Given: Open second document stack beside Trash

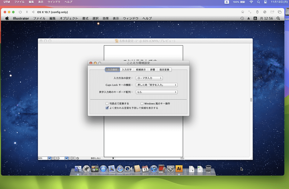Looking at the screenshot, I should tap(200, 169).
